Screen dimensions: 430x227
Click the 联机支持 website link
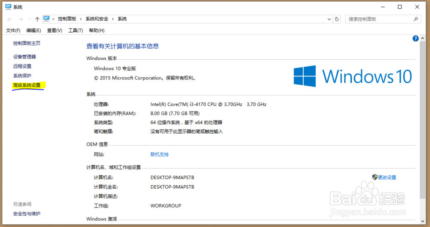pyautogui.click(x=160, y=155)
